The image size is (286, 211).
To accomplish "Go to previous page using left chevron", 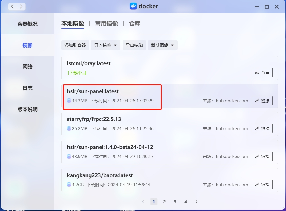I will [x=143, y=202].
